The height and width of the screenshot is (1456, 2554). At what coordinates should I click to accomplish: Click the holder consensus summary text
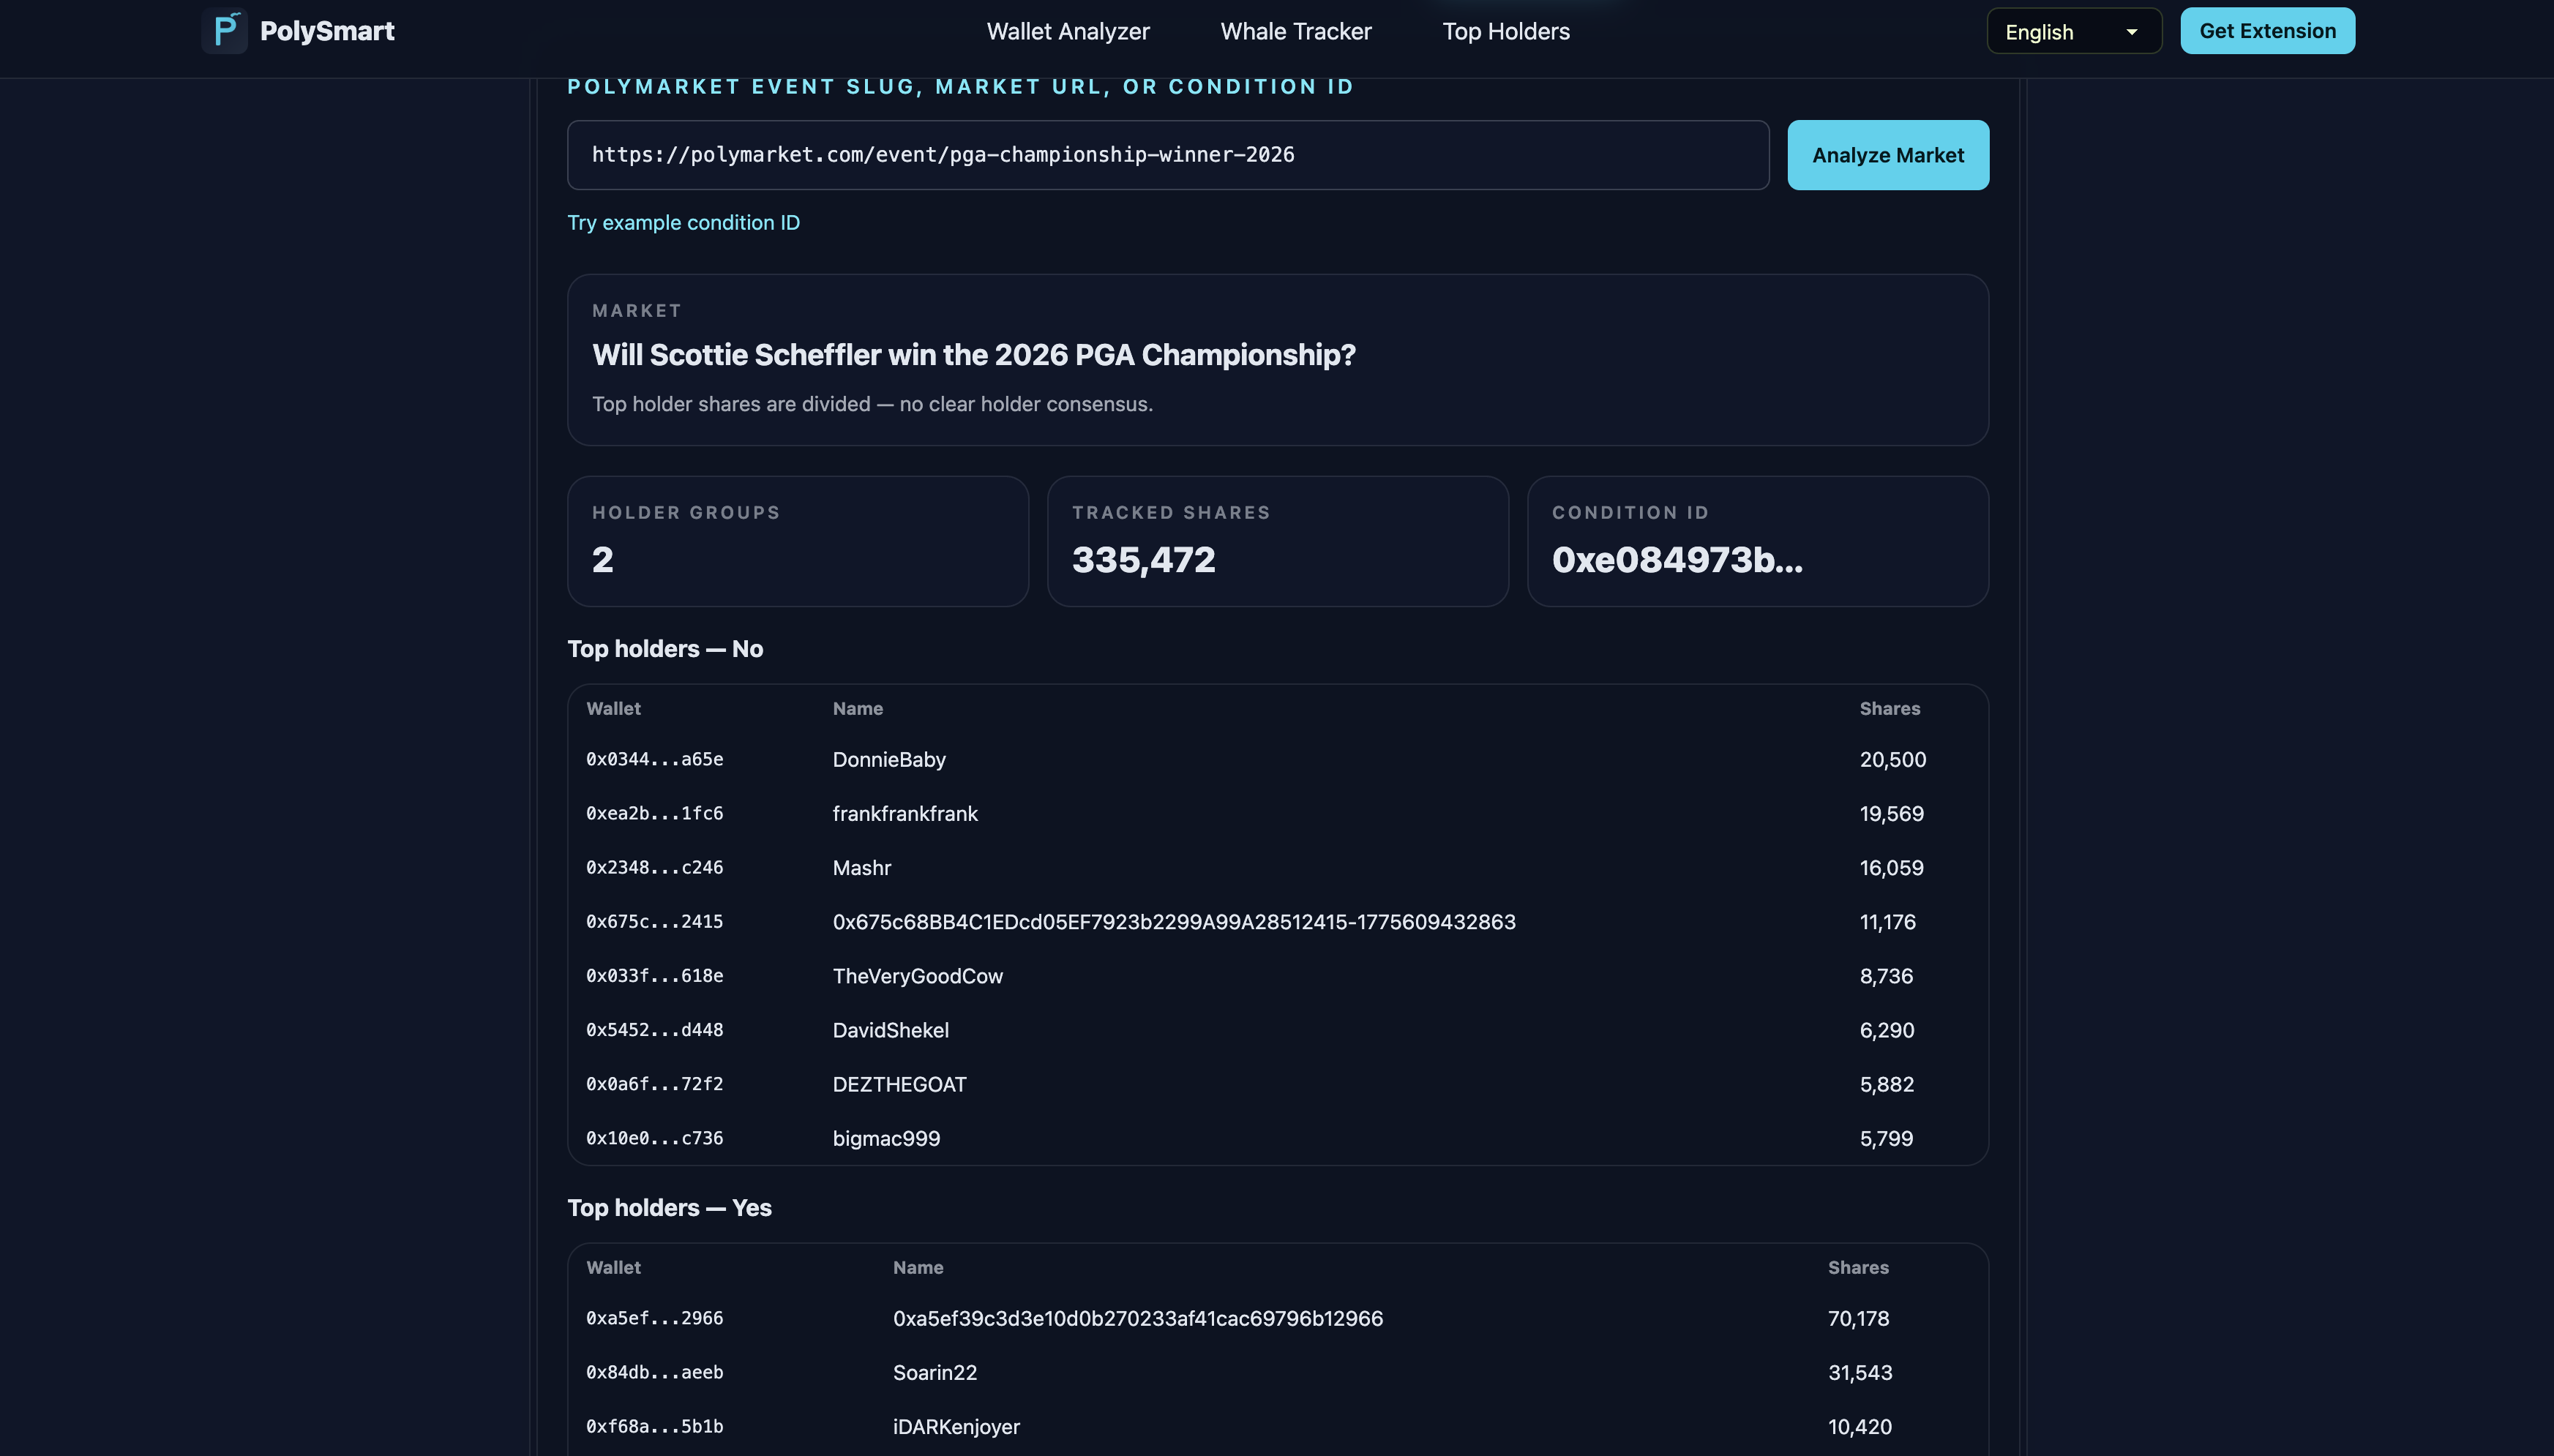pyautogui.click(x=872, y=404)
